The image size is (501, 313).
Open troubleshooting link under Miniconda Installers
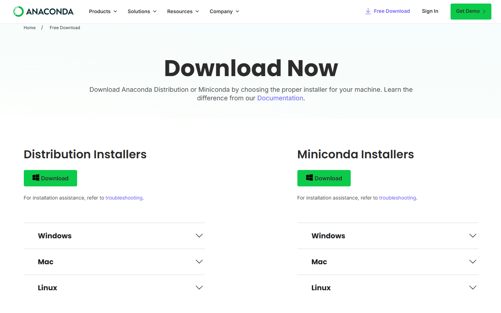(397, 198)
